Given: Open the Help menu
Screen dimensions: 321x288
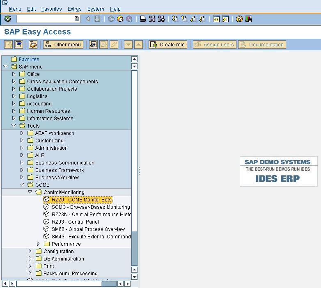Looking at the screenshot, I should click(115, 9).
